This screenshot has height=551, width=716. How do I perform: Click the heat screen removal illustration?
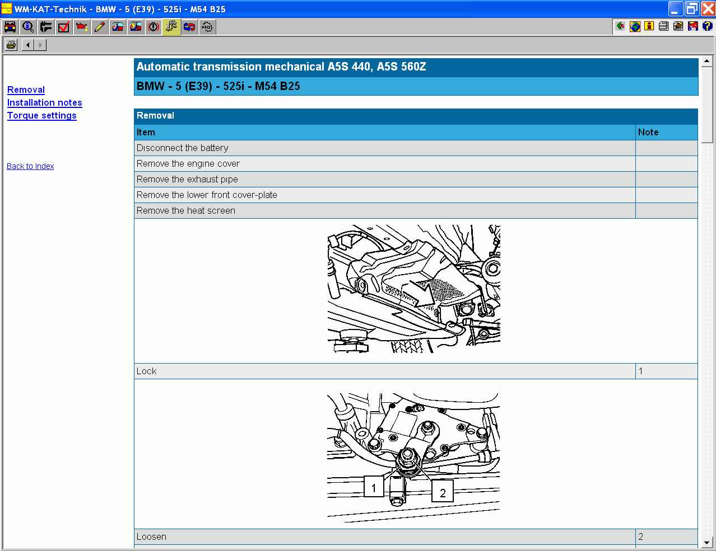[x=414, y=289]
